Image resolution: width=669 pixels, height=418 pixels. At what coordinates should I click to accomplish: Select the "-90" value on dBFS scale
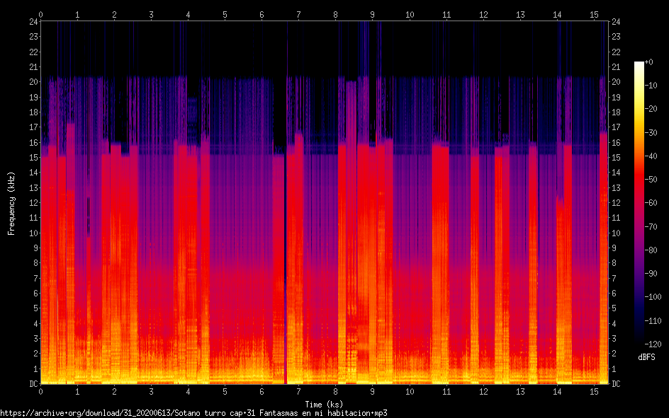click(651, 274)
